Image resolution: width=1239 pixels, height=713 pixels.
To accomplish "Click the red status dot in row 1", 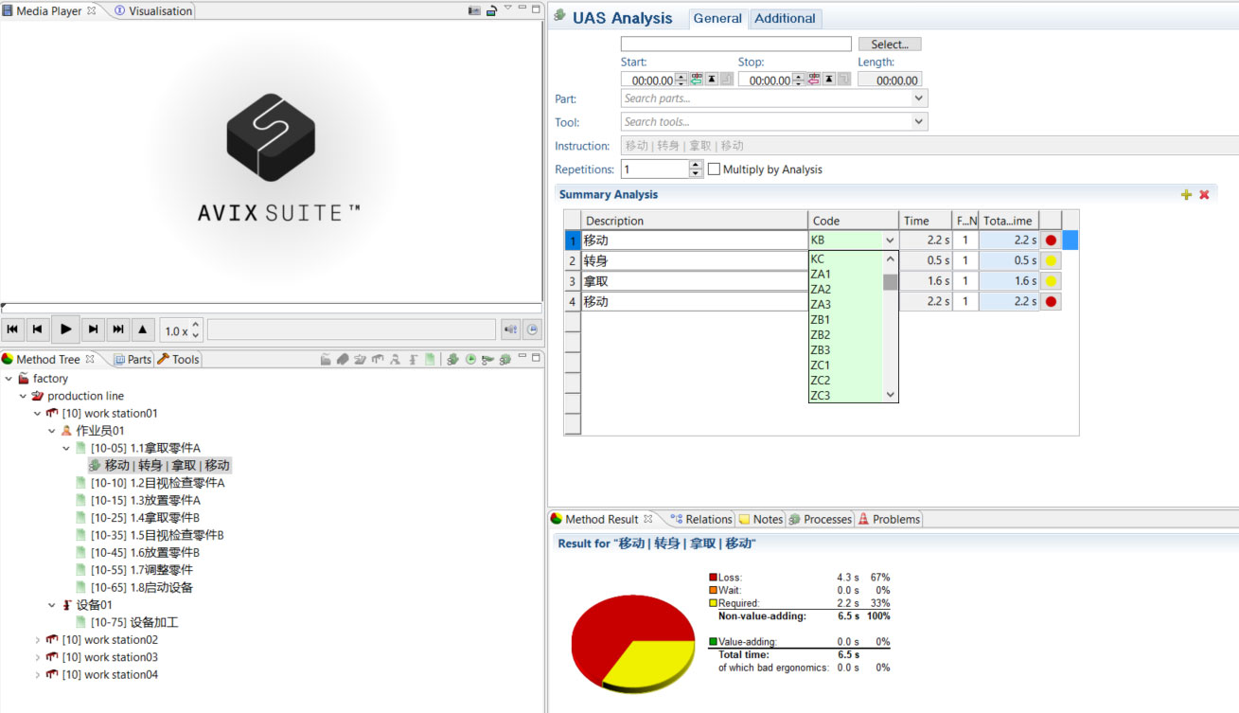I will (1051, 241).
